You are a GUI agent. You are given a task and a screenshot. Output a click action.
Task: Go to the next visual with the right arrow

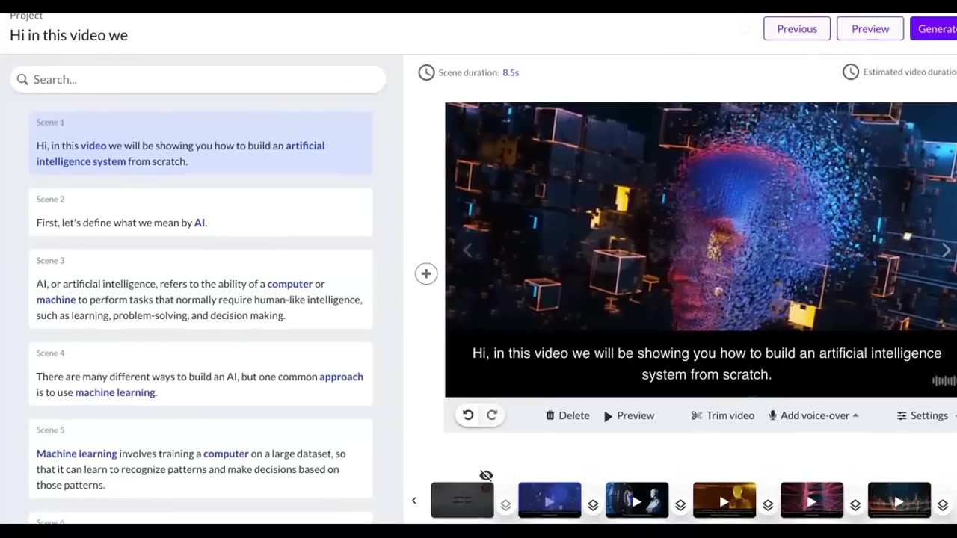click(x=946, y=250)
